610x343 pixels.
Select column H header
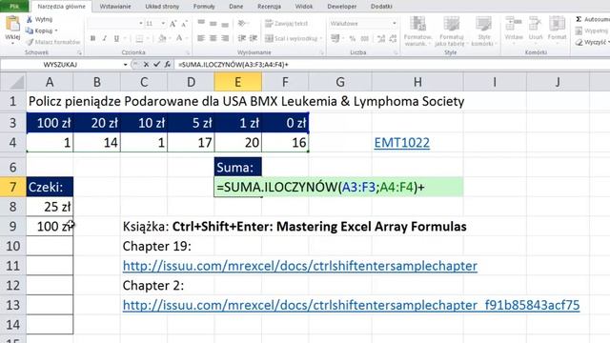pos(417,82)
